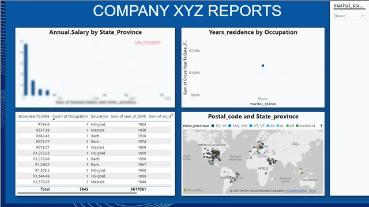Click the tallest bar in Annual.Salary chart
Viewport: 369px width, 207px height.
pyautogui.click(x=25, y=70)
